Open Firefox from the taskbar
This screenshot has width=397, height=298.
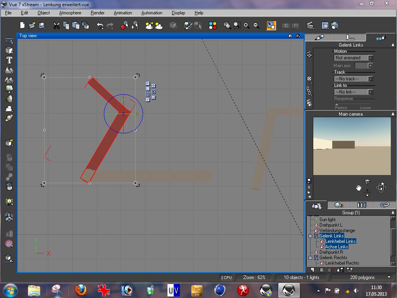pos(81,290)
